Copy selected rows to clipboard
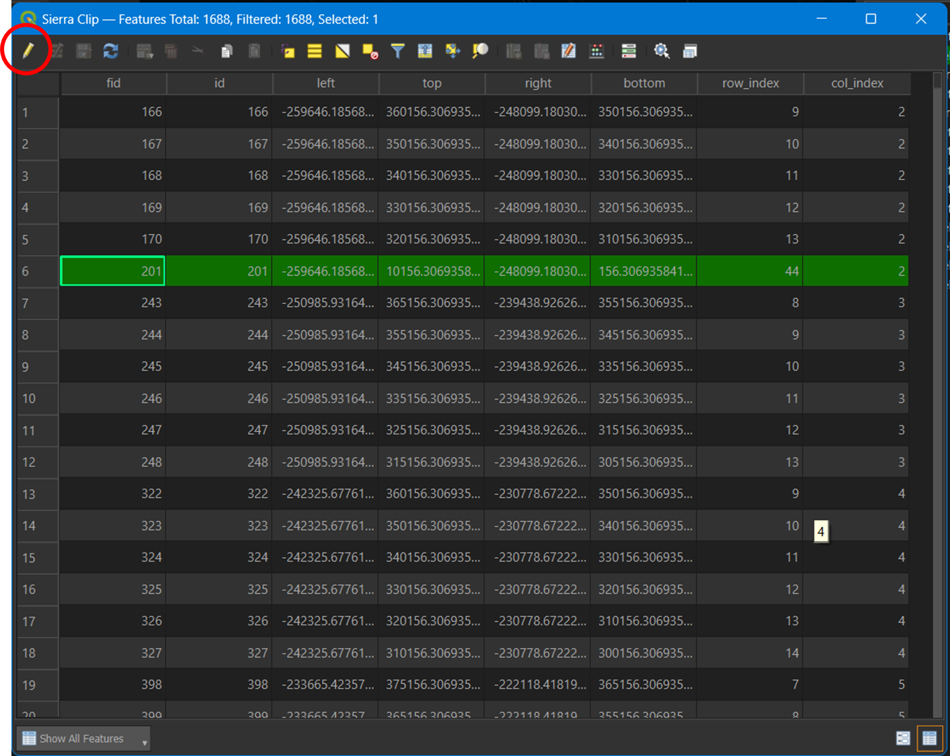 tap(227, 51)
